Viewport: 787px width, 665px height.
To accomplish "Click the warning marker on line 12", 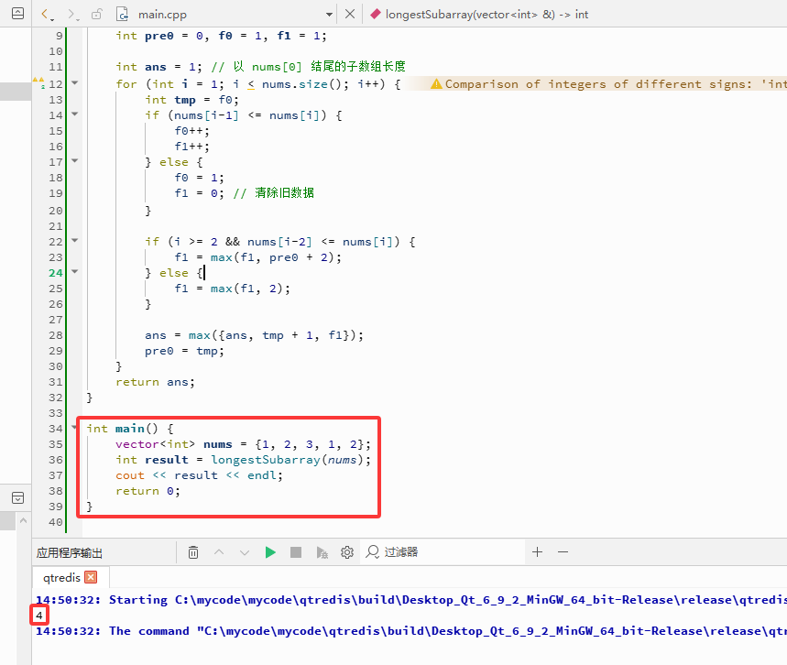I will pos(38,82).
